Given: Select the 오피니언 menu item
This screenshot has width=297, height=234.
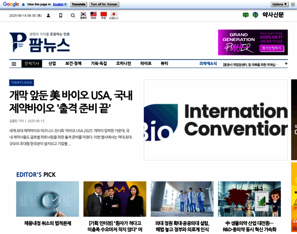Looking at the screenshot, I should [123, 64].
